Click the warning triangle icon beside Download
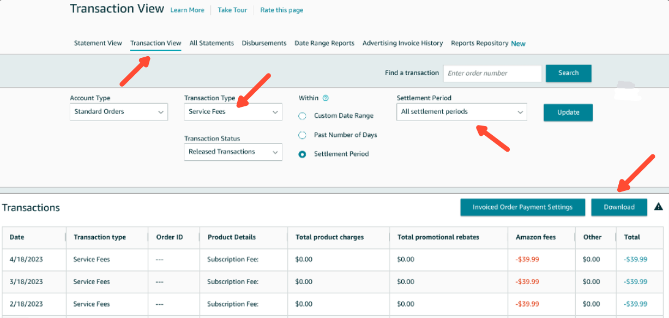 click(x=658, y=207)
